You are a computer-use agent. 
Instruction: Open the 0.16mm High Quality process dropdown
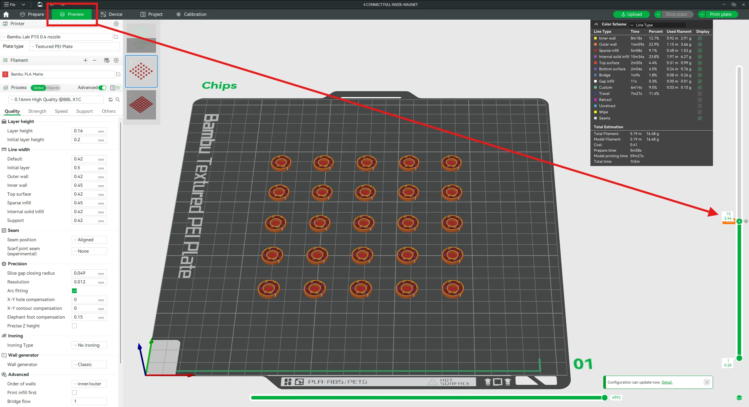click(56, 100)
